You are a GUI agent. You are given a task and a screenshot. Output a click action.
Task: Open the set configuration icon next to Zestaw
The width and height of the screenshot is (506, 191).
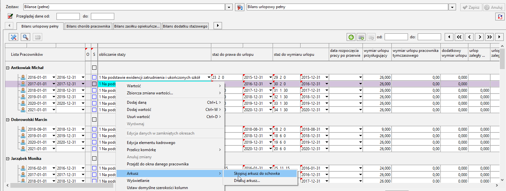click(239, 7)
